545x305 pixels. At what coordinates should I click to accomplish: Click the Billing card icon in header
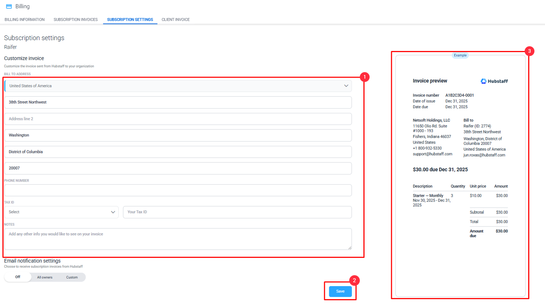(9, 6)
